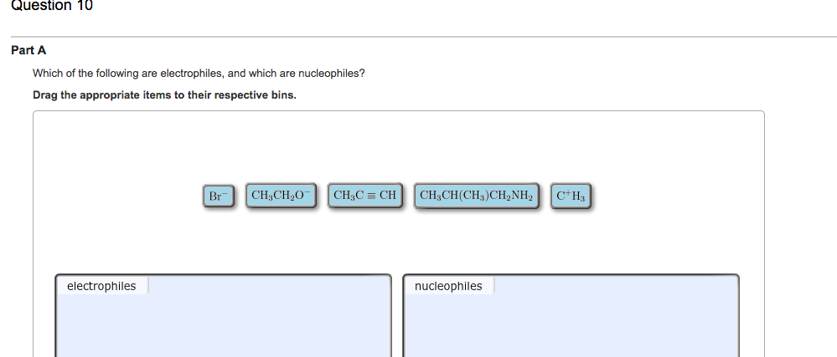Click inside the nucleophiles drop area

pos(571,325)
